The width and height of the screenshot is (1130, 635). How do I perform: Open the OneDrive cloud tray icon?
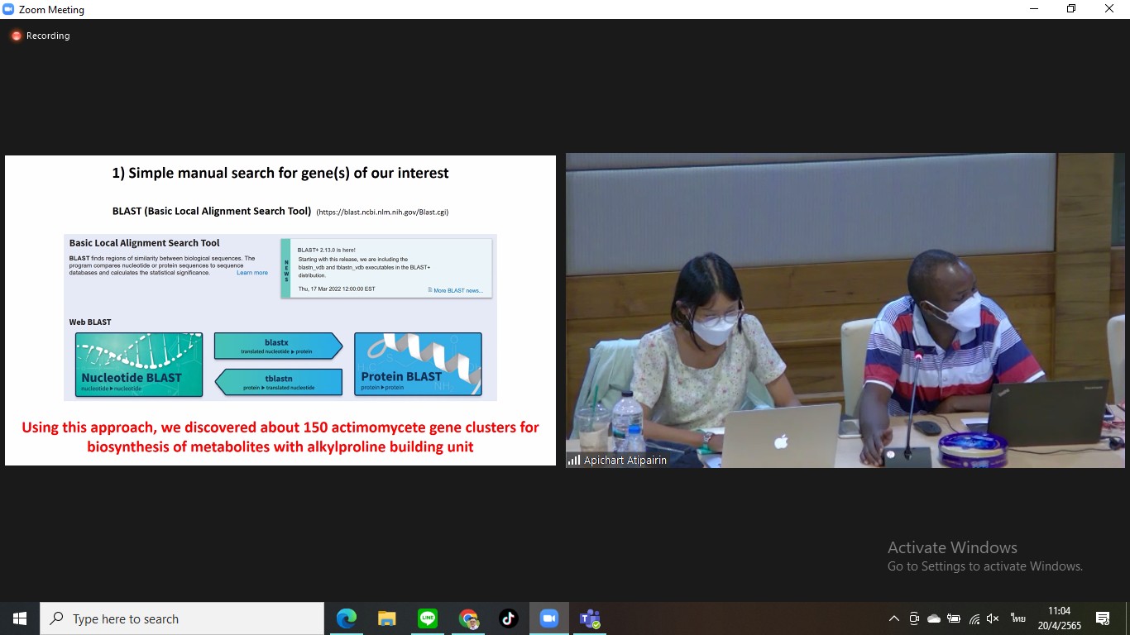(934, 618)
